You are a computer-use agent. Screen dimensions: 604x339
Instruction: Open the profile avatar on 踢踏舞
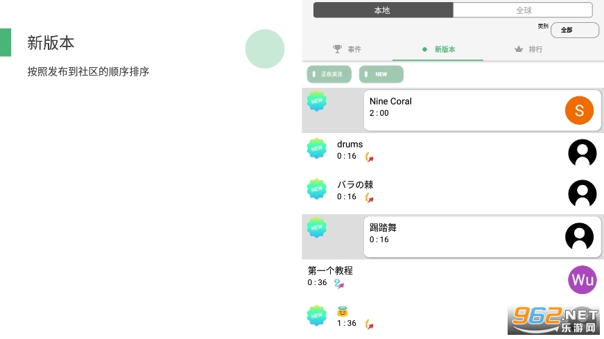click(579, 236)
